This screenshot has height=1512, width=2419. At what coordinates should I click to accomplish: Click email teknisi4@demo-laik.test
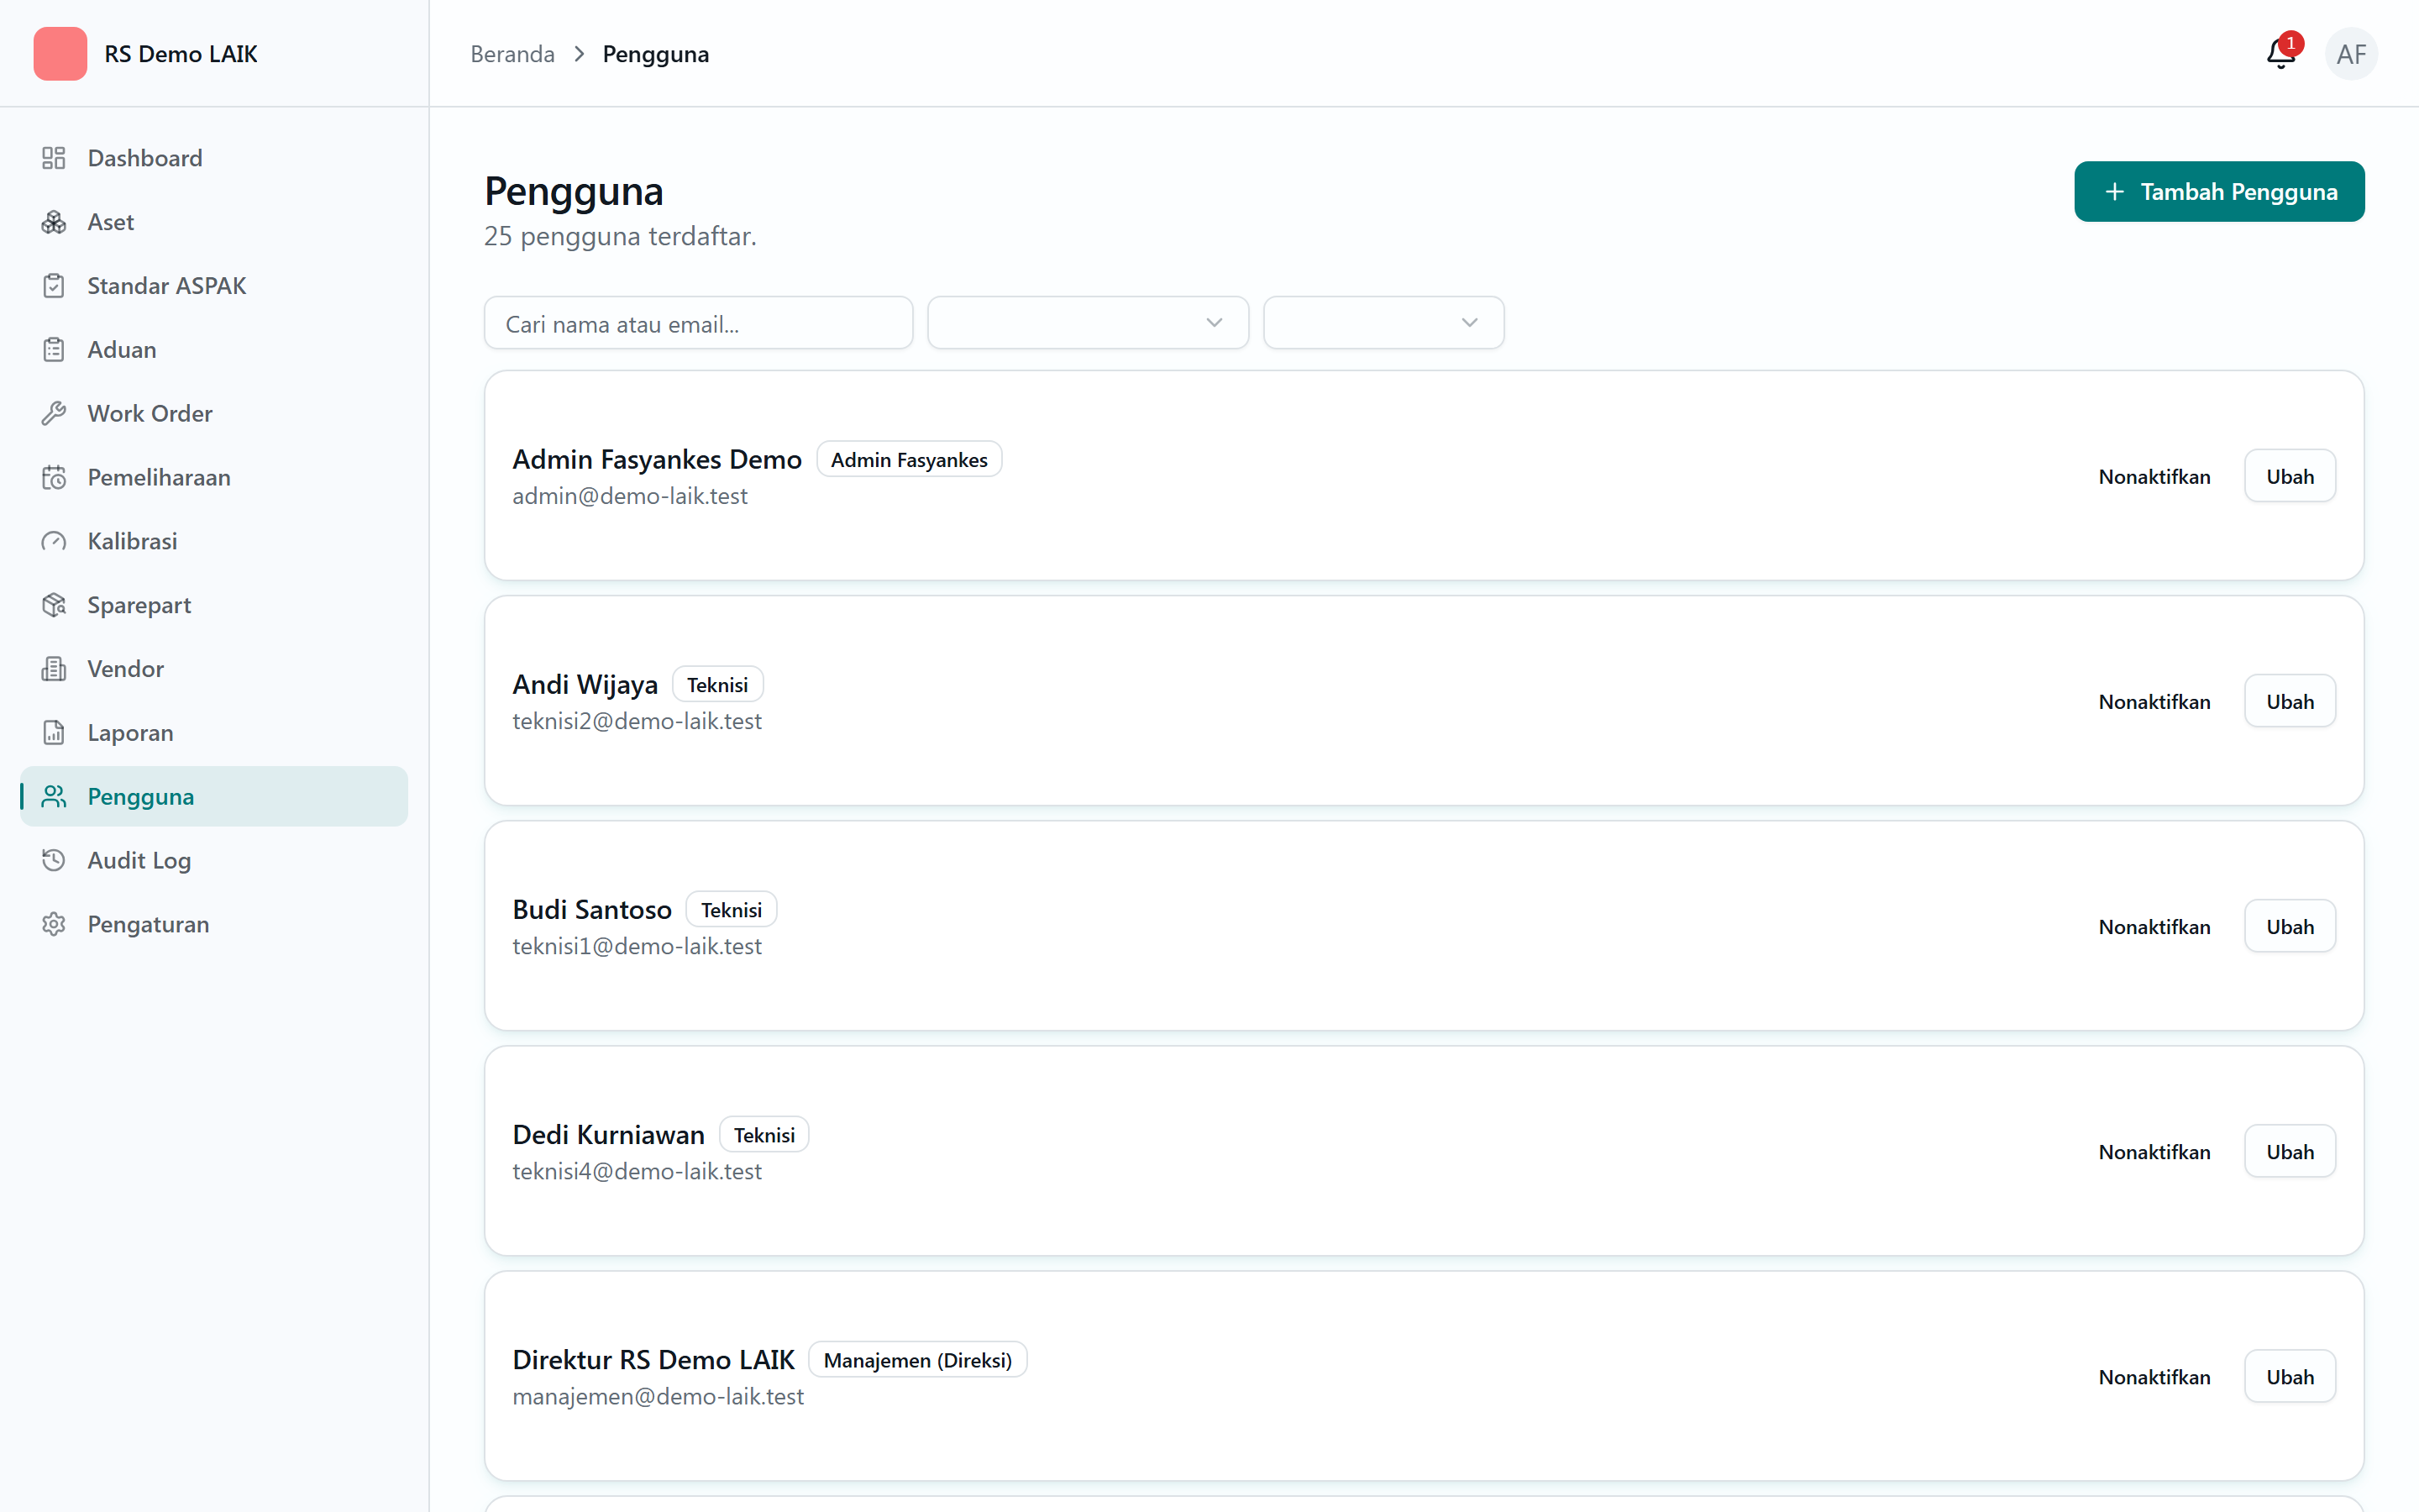(637, 1171)
